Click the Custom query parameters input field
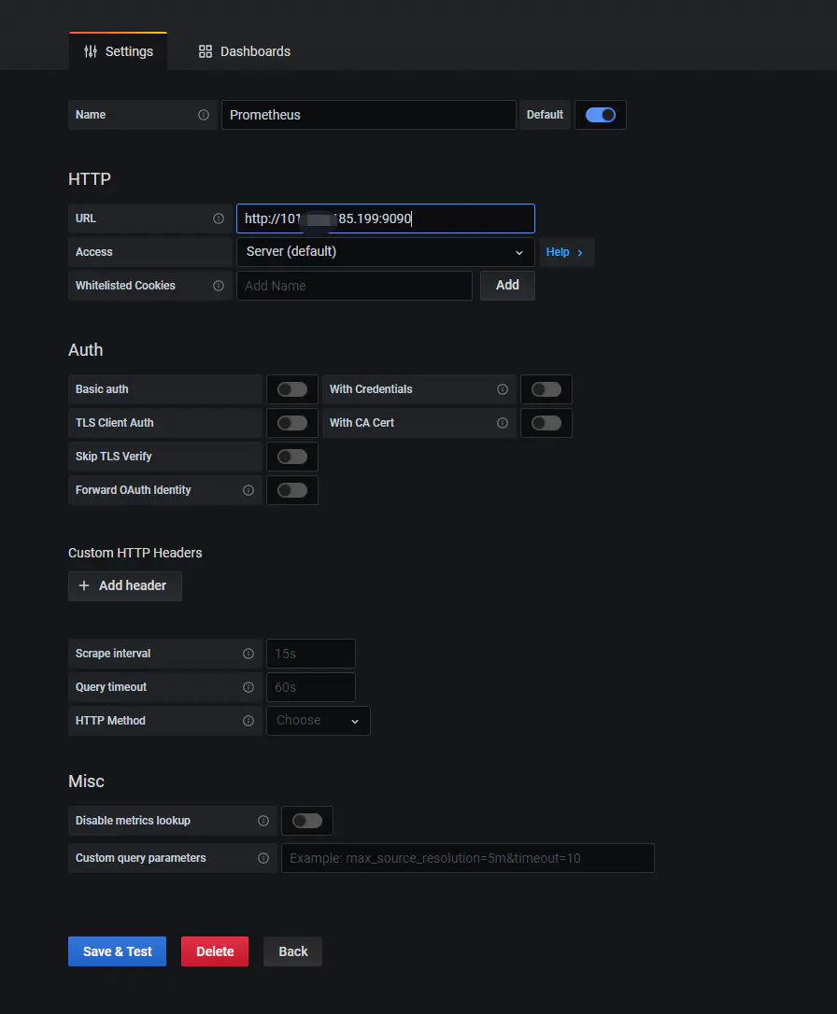 point(468,858)
